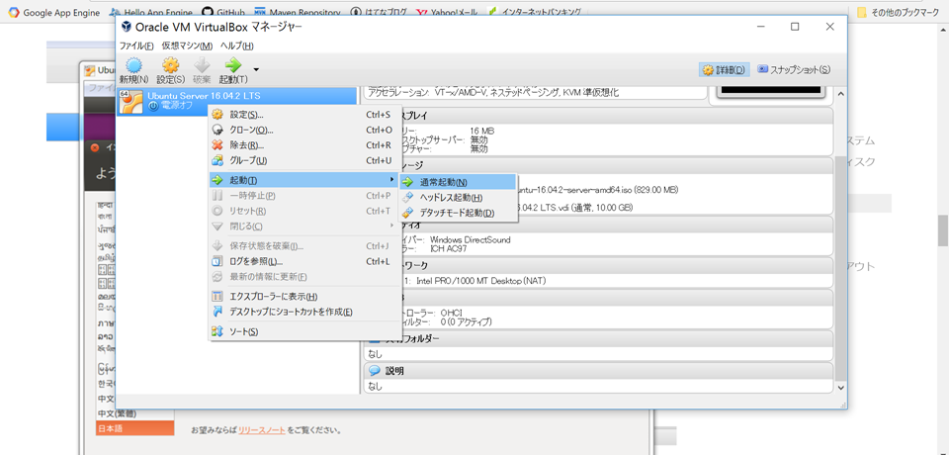Select 日本語 in the installer language list

[135, 428]
